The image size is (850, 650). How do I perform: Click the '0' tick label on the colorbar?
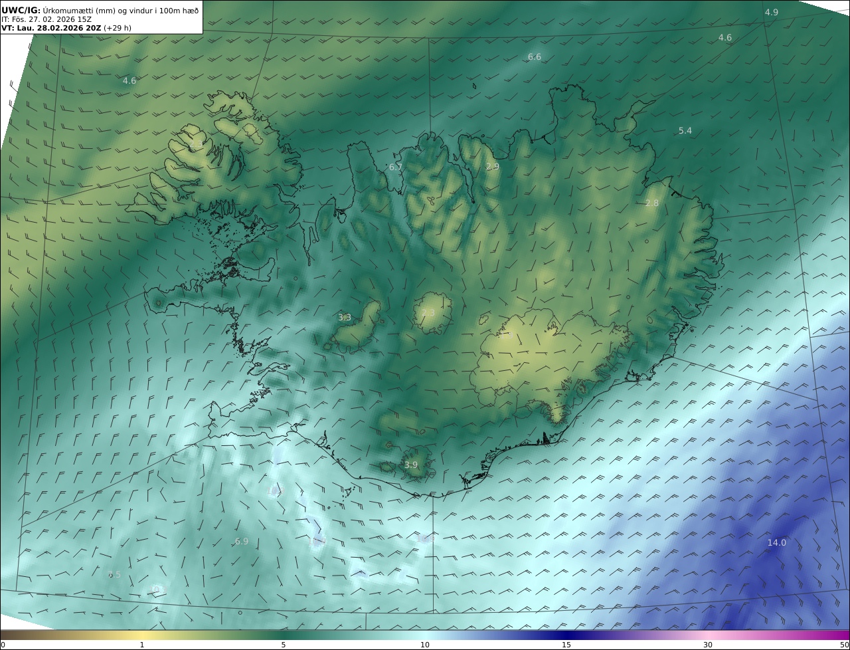coord(3,645)
